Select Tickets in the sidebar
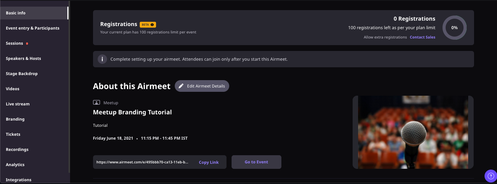The image size is (497, 184). (13, 134)
